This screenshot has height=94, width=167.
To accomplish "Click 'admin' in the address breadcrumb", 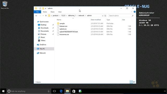I will click(89, 16).
